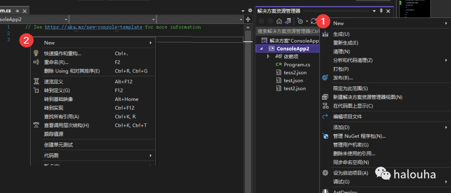Toggle the pin on Solution Explorer panel

pyautogui.click(x=381, y=11)
